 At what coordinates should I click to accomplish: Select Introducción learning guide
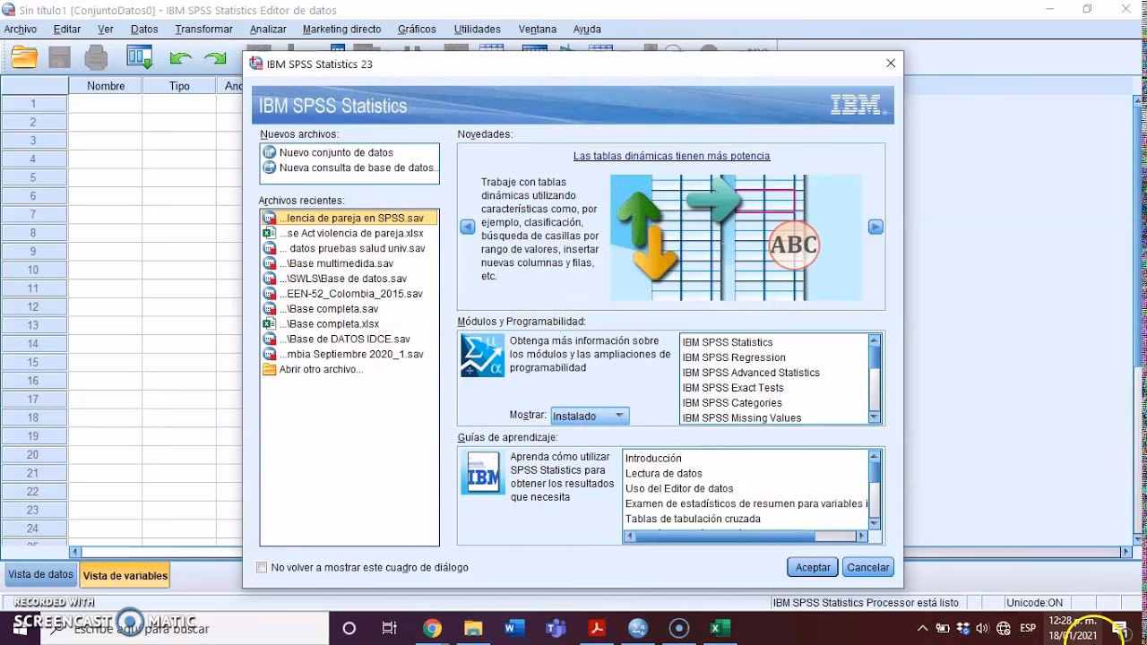(x=653, y=459)
